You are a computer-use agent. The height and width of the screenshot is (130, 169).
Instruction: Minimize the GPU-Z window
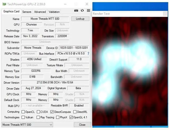(x=65, y=4)
